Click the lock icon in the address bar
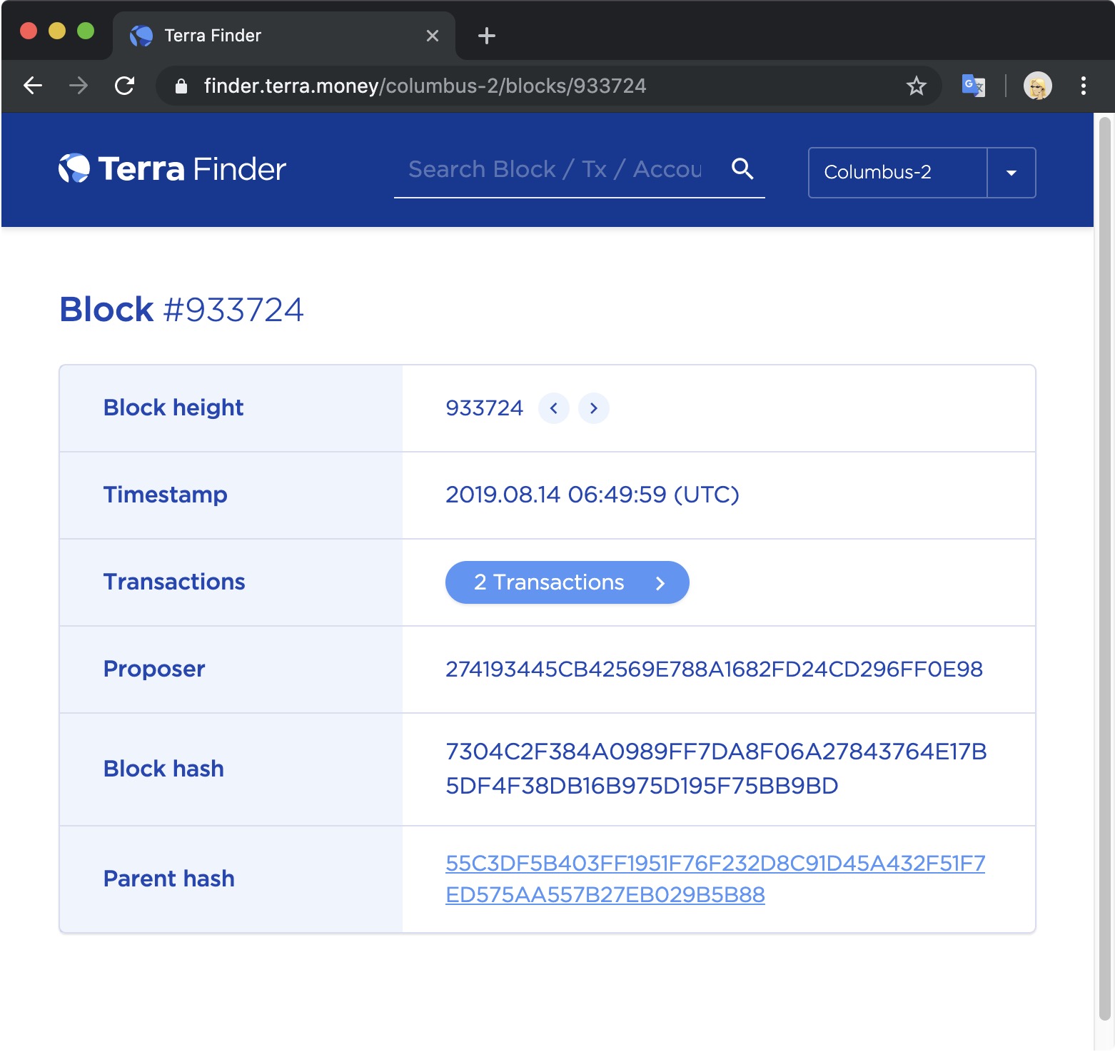 [x=181, y=86]
